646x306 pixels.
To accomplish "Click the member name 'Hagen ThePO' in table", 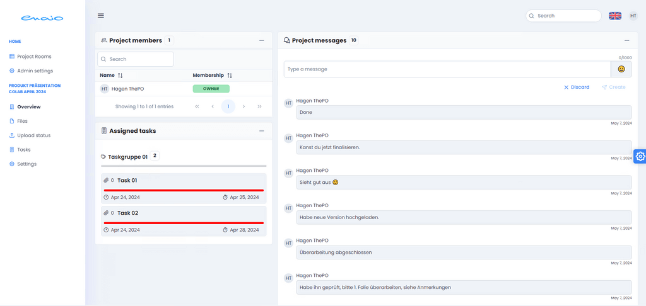I will point(127,89).
